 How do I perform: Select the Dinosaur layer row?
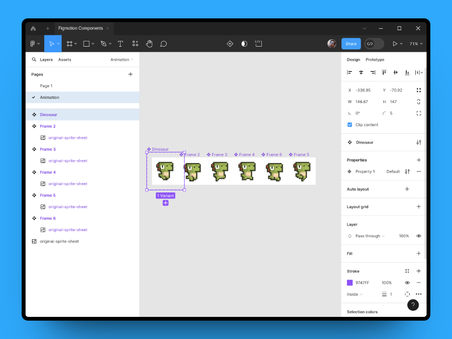(x=82, y=114)
